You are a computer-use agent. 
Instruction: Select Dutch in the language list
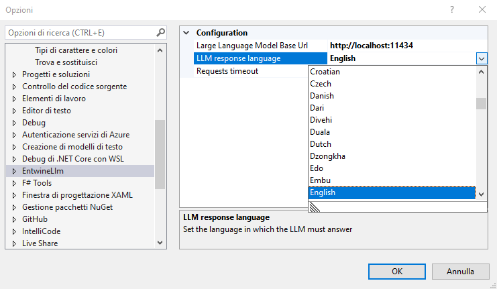pos(392,144)
